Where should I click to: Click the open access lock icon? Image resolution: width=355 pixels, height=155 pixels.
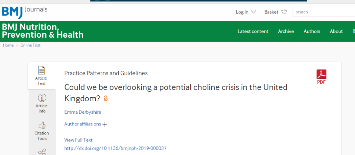click(x=106, y=98)
